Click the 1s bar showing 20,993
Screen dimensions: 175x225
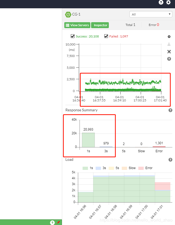click(x=88, y=140)
